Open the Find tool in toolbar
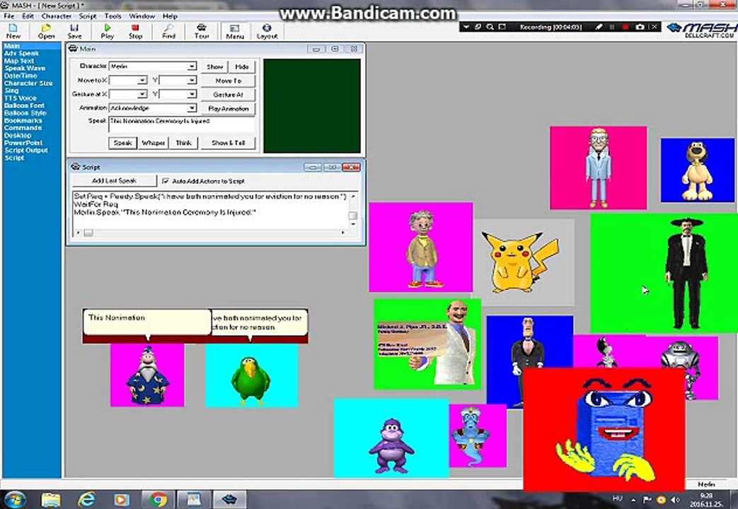 coord(168,31)
